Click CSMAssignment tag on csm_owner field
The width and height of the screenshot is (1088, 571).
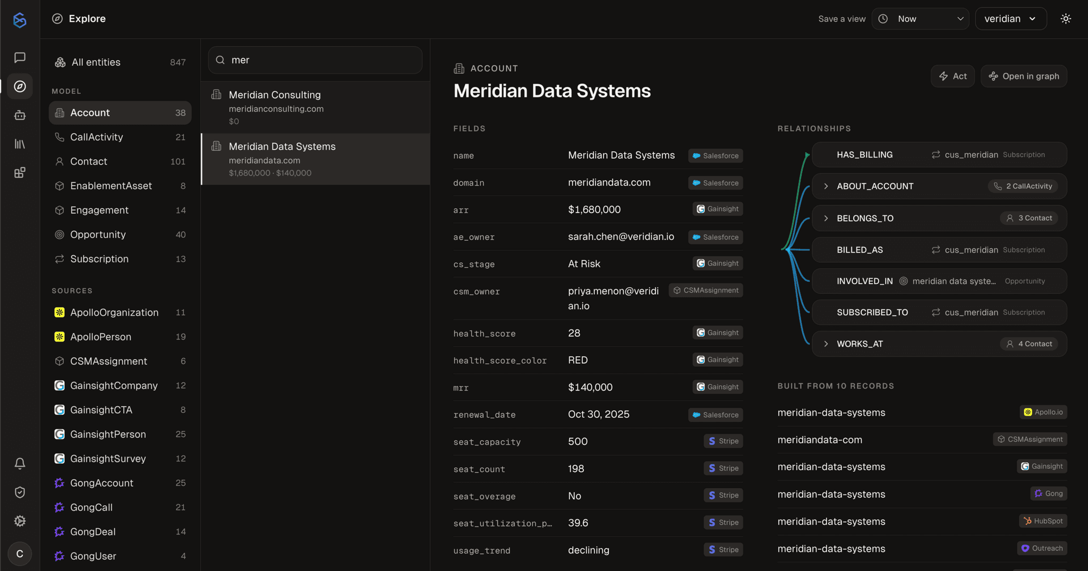click(705, 290)
